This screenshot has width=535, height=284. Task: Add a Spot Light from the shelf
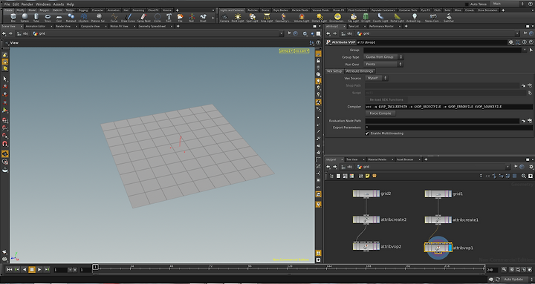pos(252,17)
